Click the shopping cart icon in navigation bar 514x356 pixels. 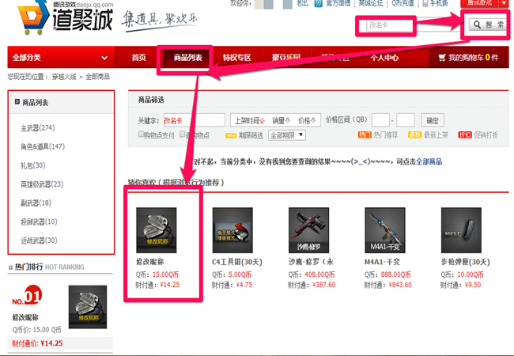[x=442, y=58]
